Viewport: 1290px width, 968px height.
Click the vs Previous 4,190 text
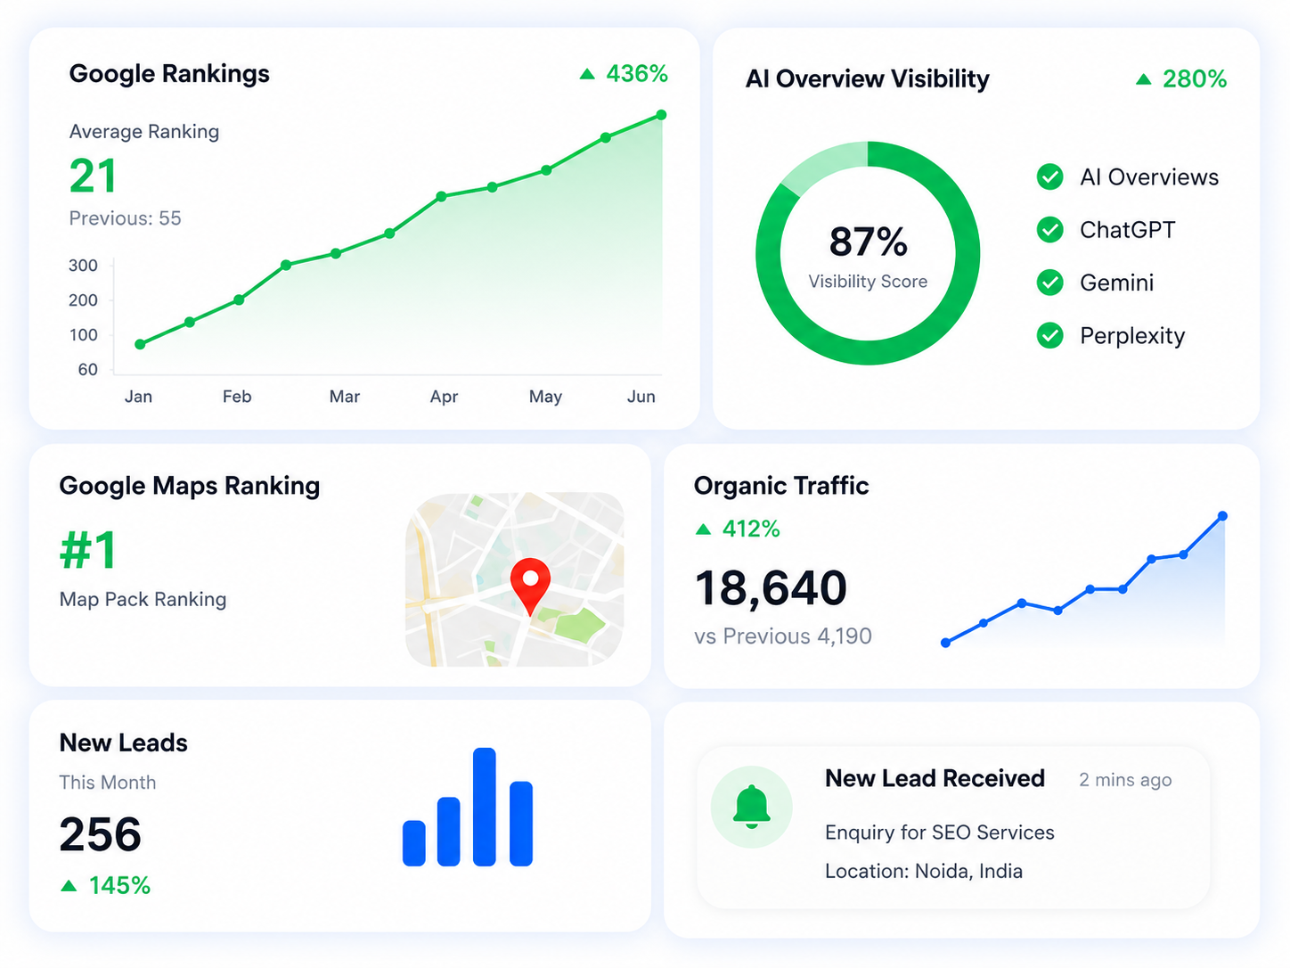point(783,636)
